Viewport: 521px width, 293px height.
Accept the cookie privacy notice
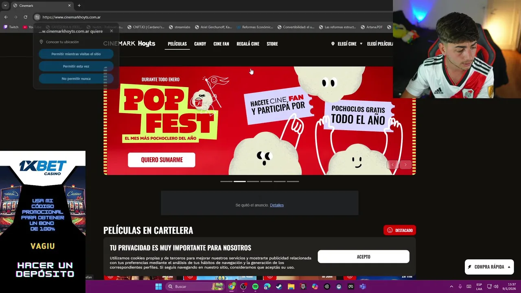363,257
